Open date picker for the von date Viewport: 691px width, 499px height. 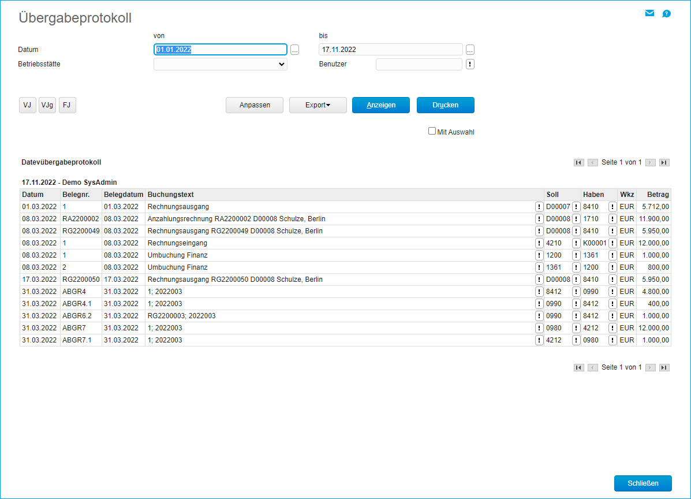294,50
